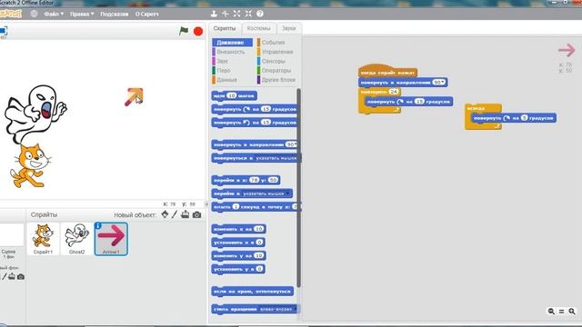Select the Ghost2 sprite thumbnail
The image size is (582, 327).
point(76,239)
